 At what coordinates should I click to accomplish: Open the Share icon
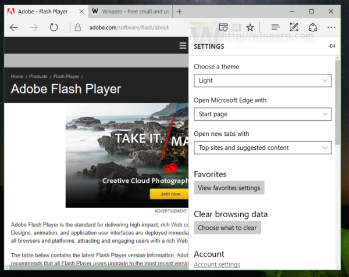(x=312, y=27)
